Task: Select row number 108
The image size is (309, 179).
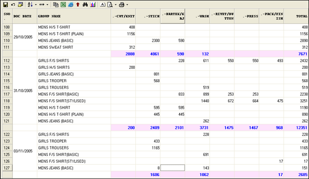Action: click(7, 27)
